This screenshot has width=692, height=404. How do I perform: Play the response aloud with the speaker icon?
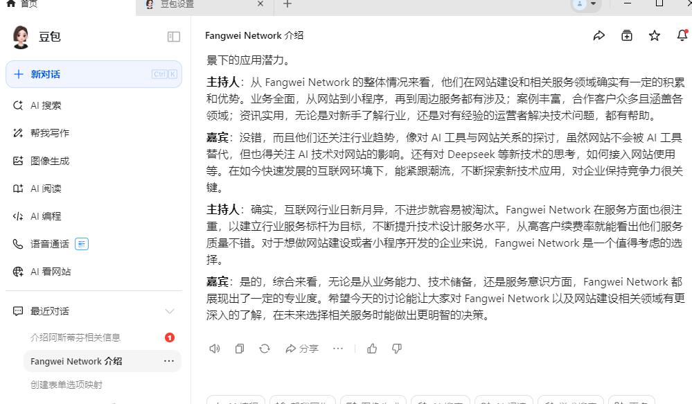coord(215,349)
